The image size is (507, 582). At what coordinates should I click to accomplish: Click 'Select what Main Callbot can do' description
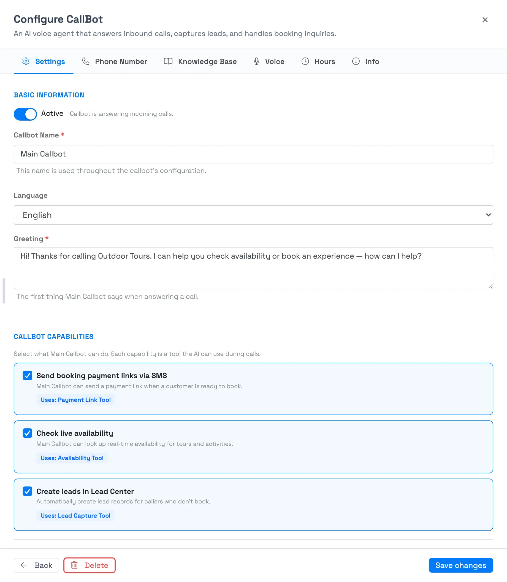(x=137, y=354)
